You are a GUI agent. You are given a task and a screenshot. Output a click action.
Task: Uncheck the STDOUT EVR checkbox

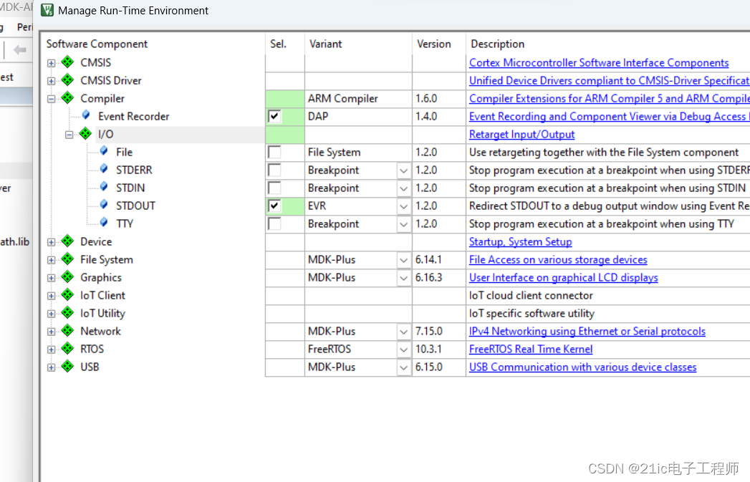tap(274, 206)
